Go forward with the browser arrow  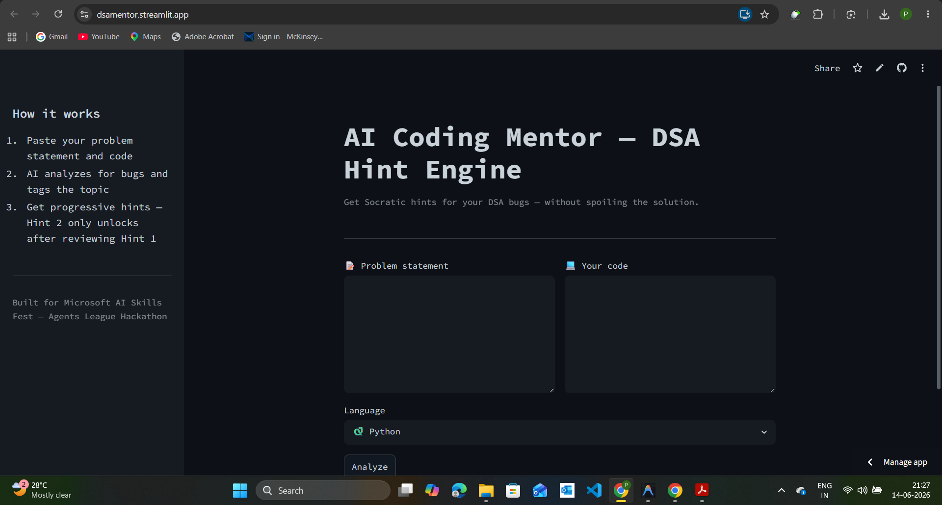(x=36, y=14)
